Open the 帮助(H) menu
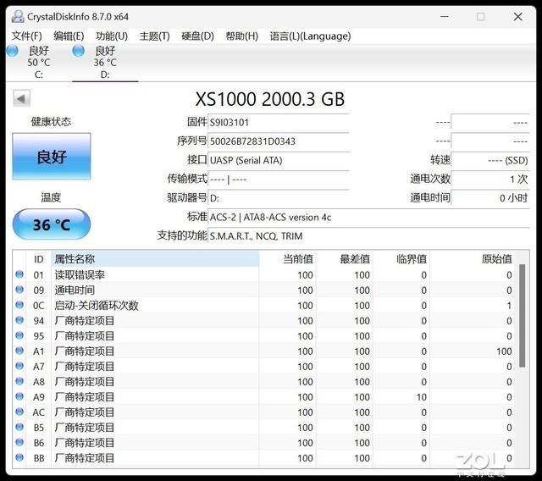Viewport: 542px width, 481px height. [242, 36]
